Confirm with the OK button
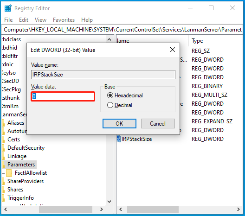 click(119, 124)
